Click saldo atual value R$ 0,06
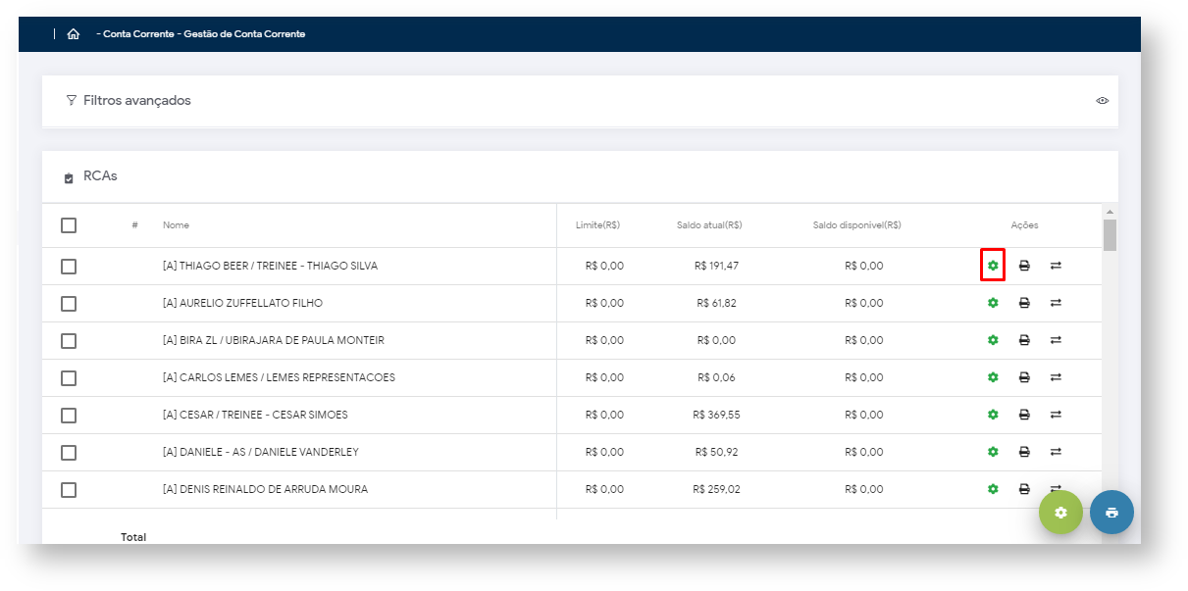This screenshot has width=1188, height=591. pyautogui.click(x=716, y=377)
